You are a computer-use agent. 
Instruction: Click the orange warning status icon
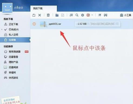click(34, 24)
